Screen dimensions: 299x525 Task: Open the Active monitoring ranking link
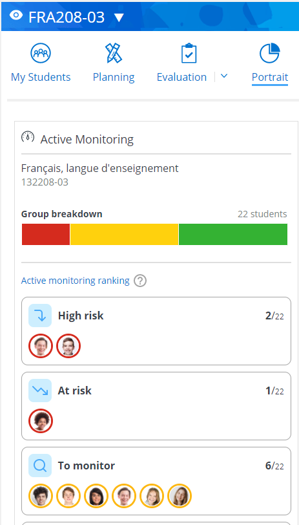coord(76,281)
